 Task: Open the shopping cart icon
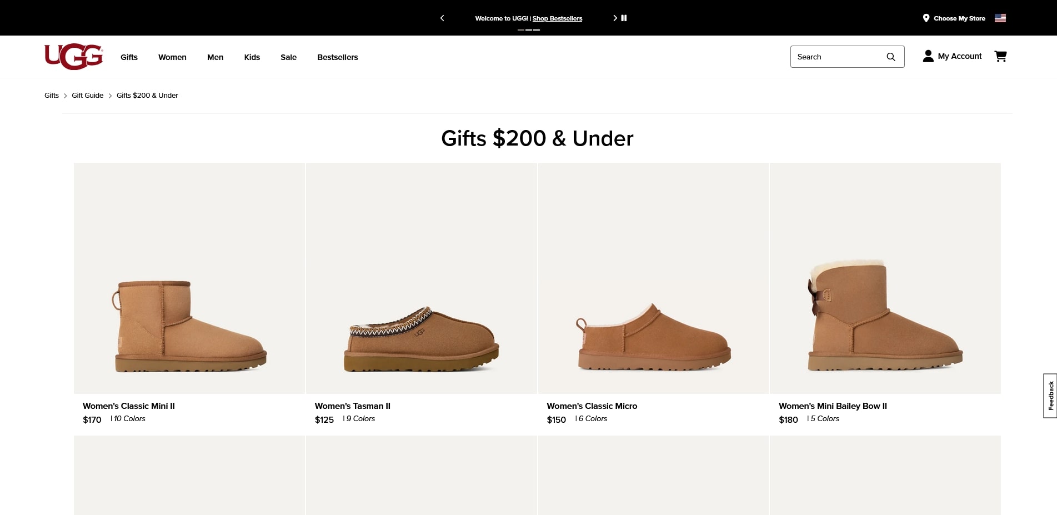[1000, 56]
